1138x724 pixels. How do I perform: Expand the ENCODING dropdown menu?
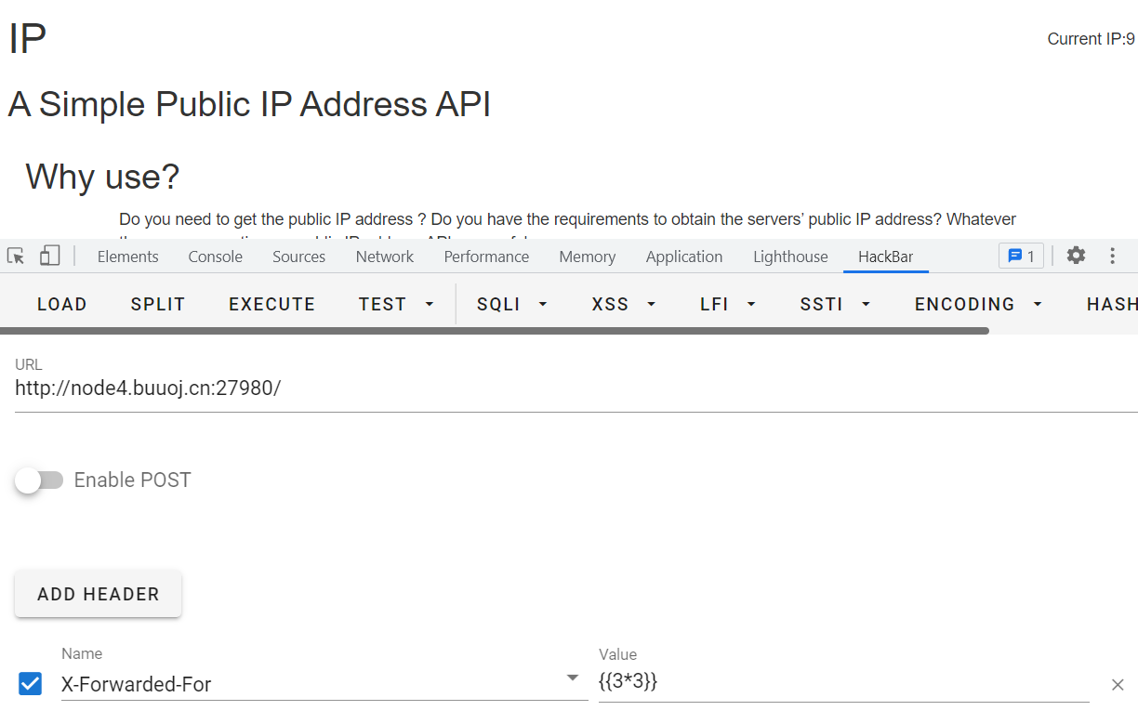click(979, 304)
